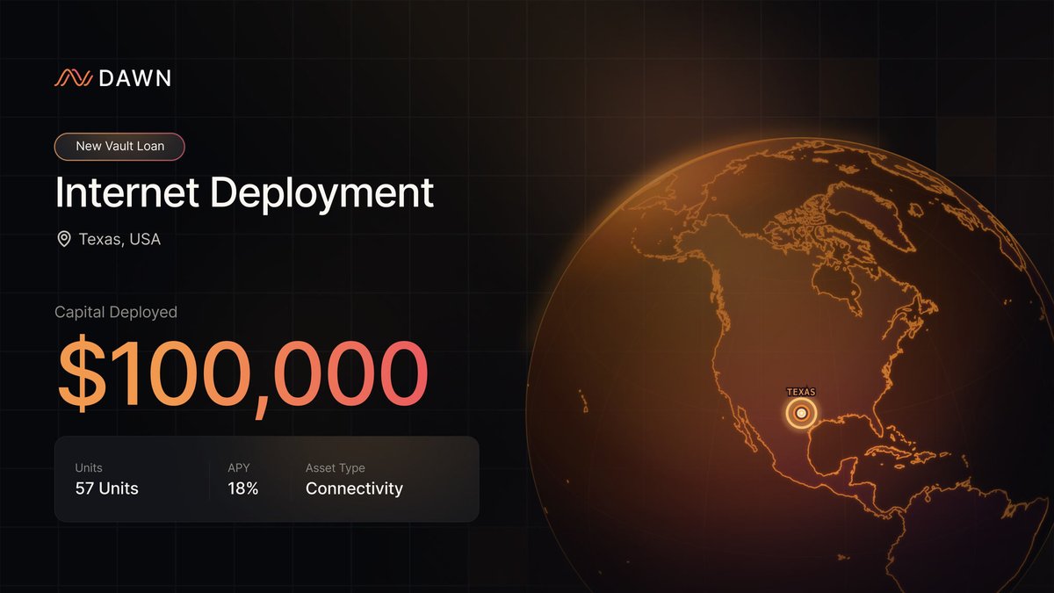The width and height of the screenshot is (1054, 593).
Task: Click the location pin icon
Action: point(63,239)
